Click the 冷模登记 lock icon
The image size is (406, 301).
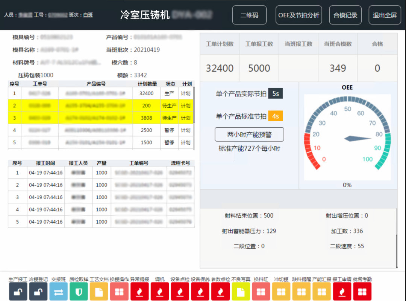(38, 291)
